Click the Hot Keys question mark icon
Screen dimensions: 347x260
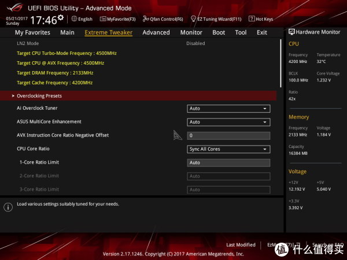(252, 19)
